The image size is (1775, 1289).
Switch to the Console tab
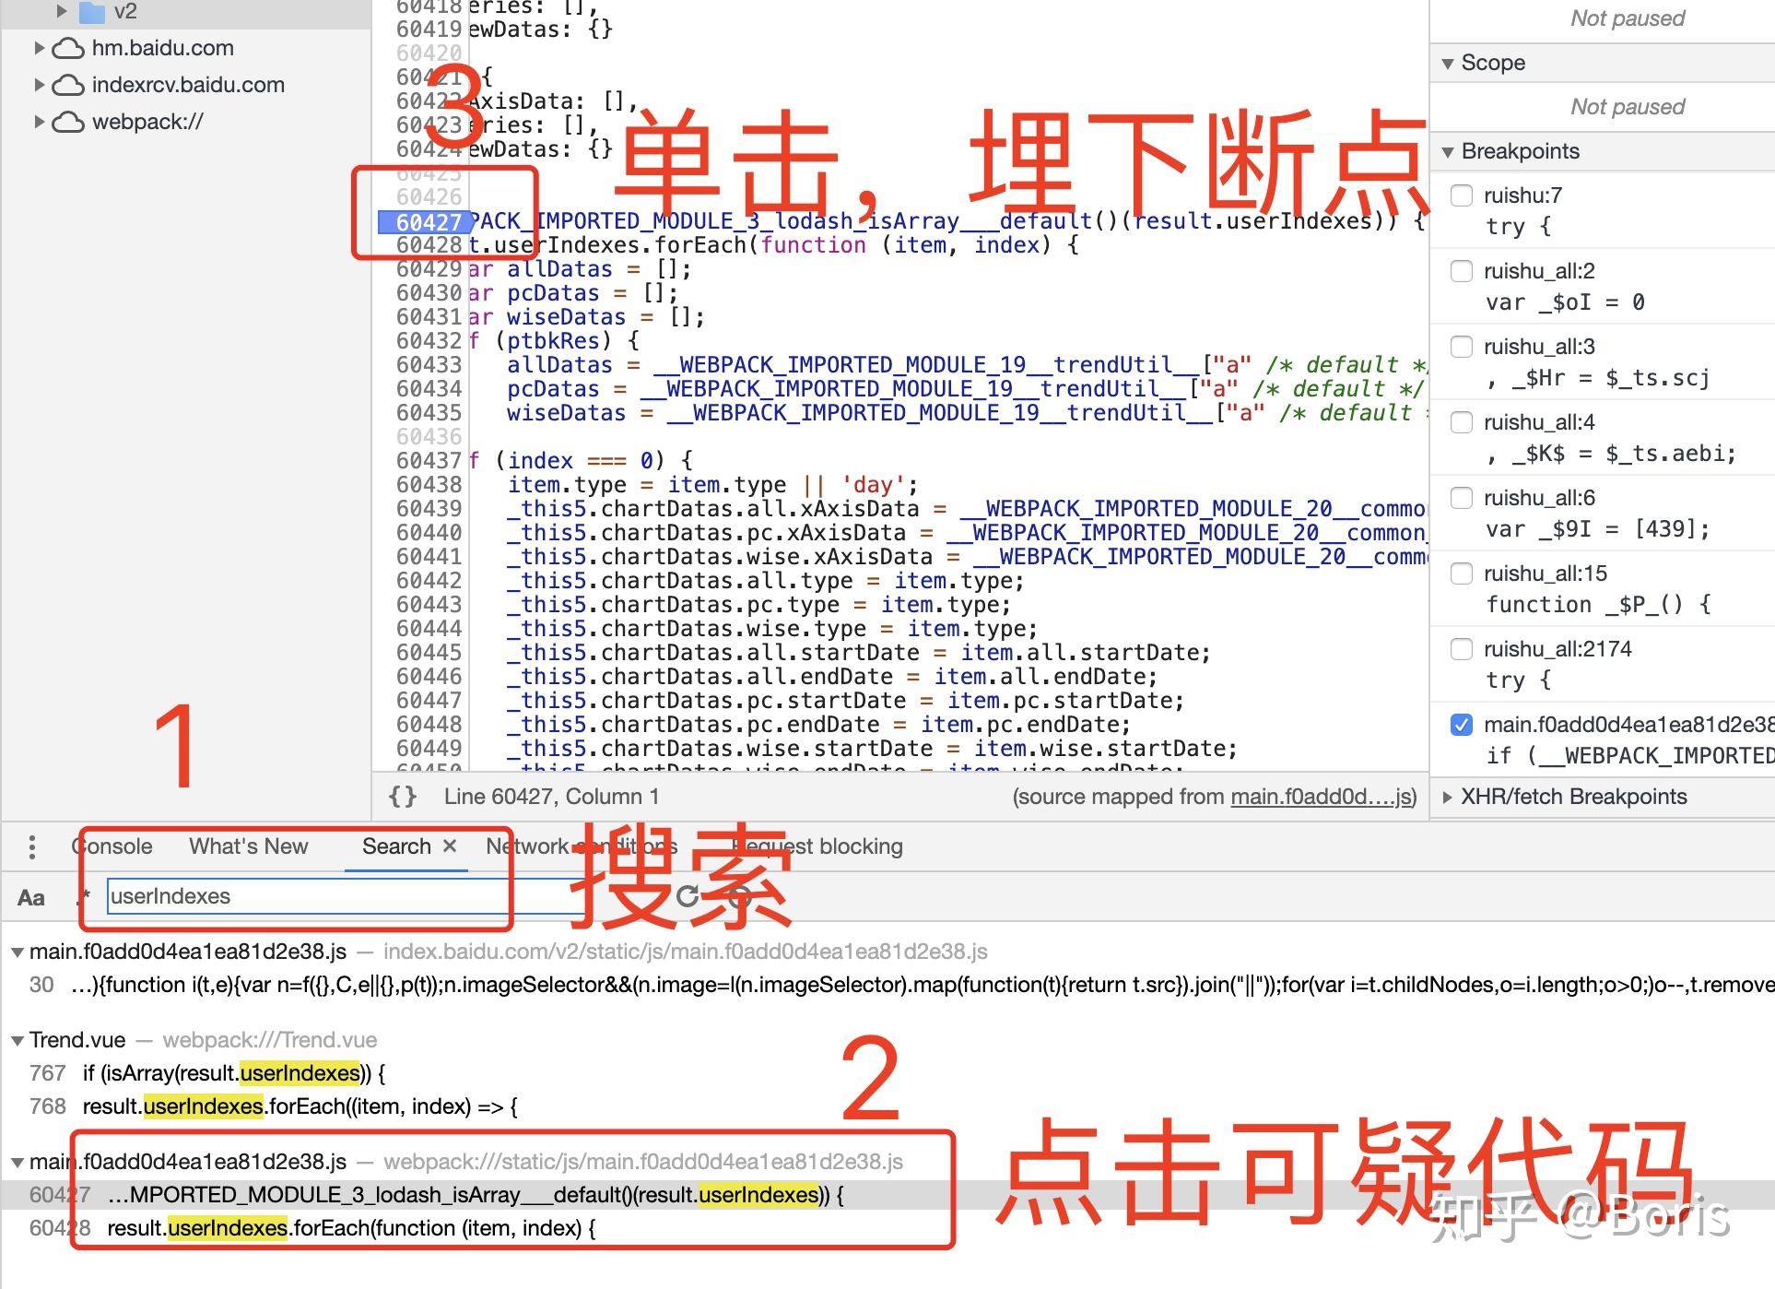click(x=112, y=846)
